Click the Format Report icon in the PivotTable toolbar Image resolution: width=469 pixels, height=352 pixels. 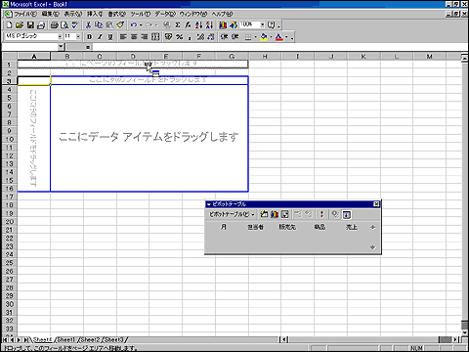pyautogui.click(x=264, y=214)
